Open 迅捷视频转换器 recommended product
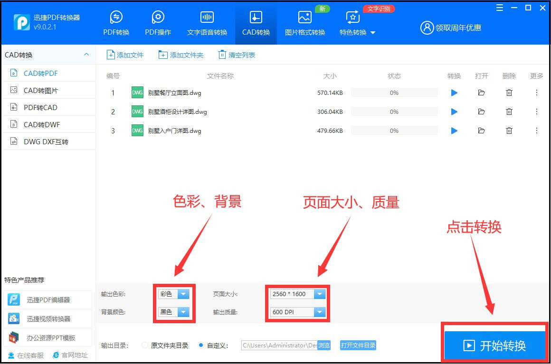Viewport: 551px width, 364px height. 48,319
